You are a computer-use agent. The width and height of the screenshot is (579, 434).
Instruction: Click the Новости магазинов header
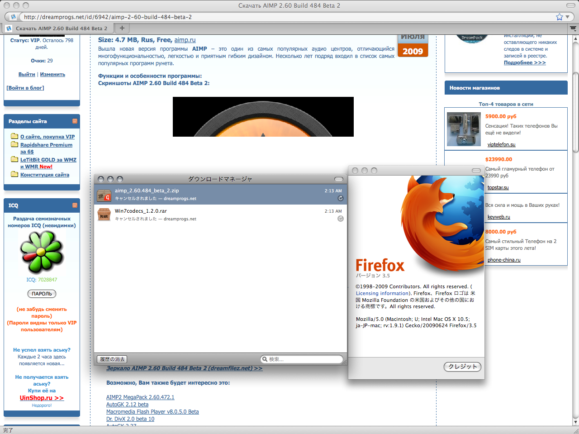coord(506,88)
